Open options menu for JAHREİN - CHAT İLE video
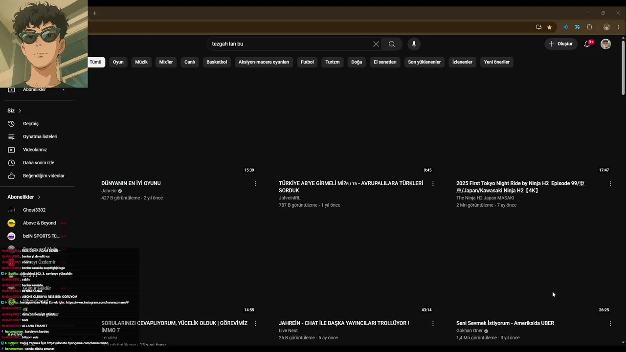The width and height of the screenshot is (626, 352). pos(433,324)
